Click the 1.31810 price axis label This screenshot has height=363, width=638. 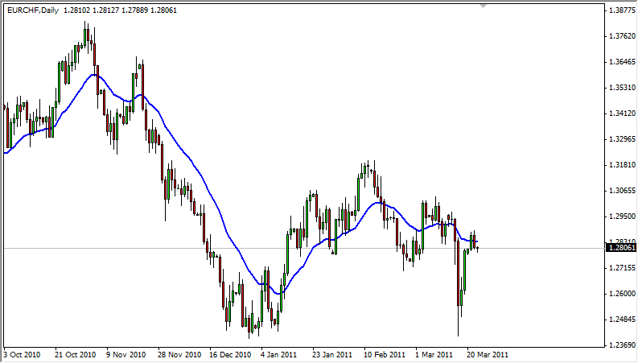(622, 165)
